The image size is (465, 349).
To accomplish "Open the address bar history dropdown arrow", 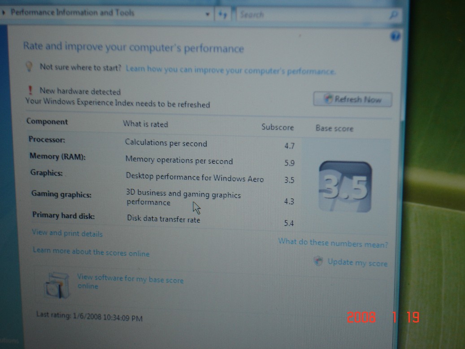I will 208,14.
